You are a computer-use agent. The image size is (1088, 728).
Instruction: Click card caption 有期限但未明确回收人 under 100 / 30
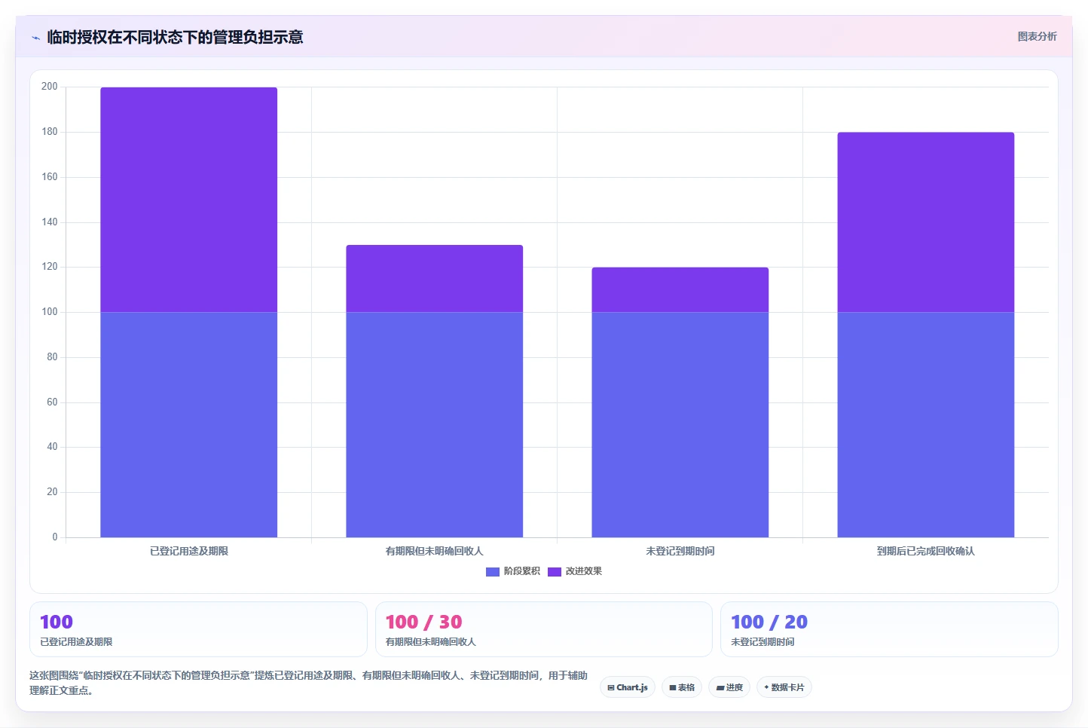click(431, 642)
